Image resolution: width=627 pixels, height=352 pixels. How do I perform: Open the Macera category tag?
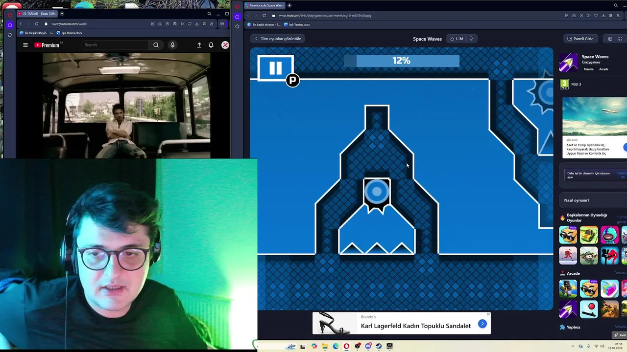[x=588, y=69]
